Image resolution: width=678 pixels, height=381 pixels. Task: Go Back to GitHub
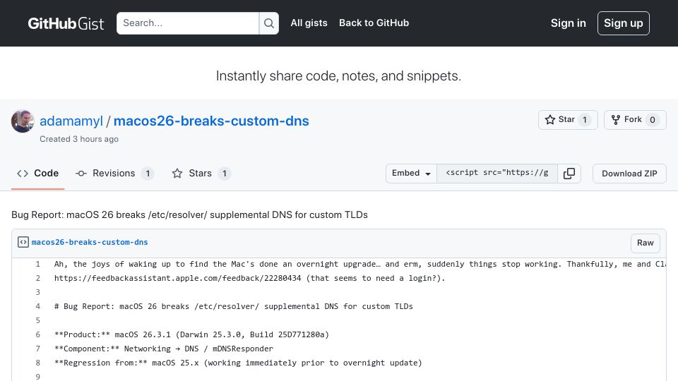tap(374, 23)
